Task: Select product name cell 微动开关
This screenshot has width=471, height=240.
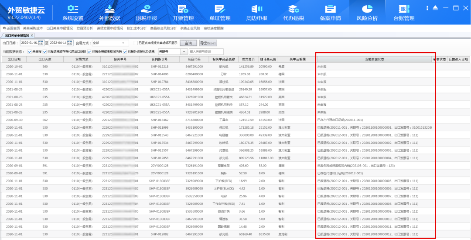Action: point(224,211)
